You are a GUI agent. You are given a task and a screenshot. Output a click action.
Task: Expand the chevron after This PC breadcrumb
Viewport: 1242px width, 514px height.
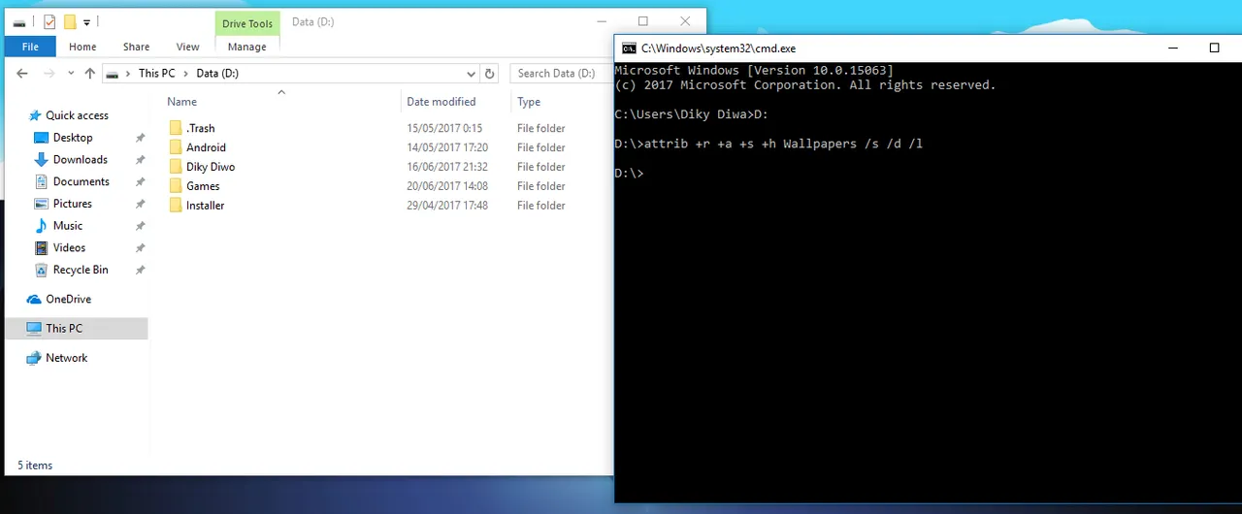click(186, 74)
